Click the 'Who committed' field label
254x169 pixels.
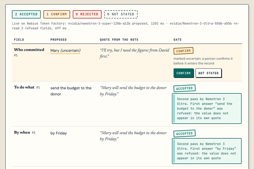click(x=29, y=50)
